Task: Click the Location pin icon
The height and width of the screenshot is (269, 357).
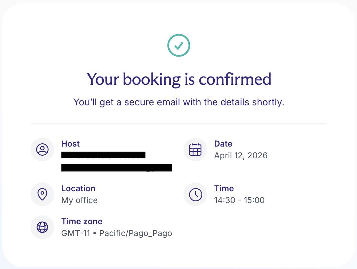Action: point(42,194)
